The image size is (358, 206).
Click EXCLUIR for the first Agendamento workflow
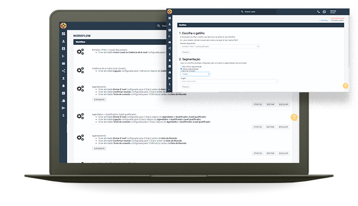click(283, 104)
